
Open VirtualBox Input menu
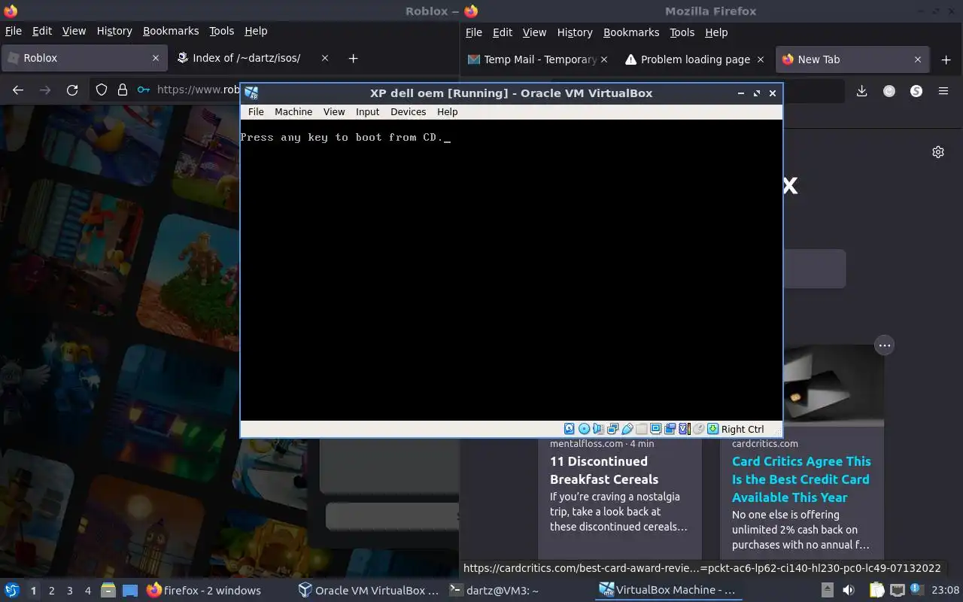(367, 111)
